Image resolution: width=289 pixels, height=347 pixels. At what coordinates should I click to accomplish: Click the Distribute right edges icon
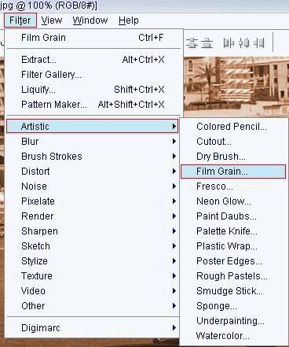tap(259, 42)
